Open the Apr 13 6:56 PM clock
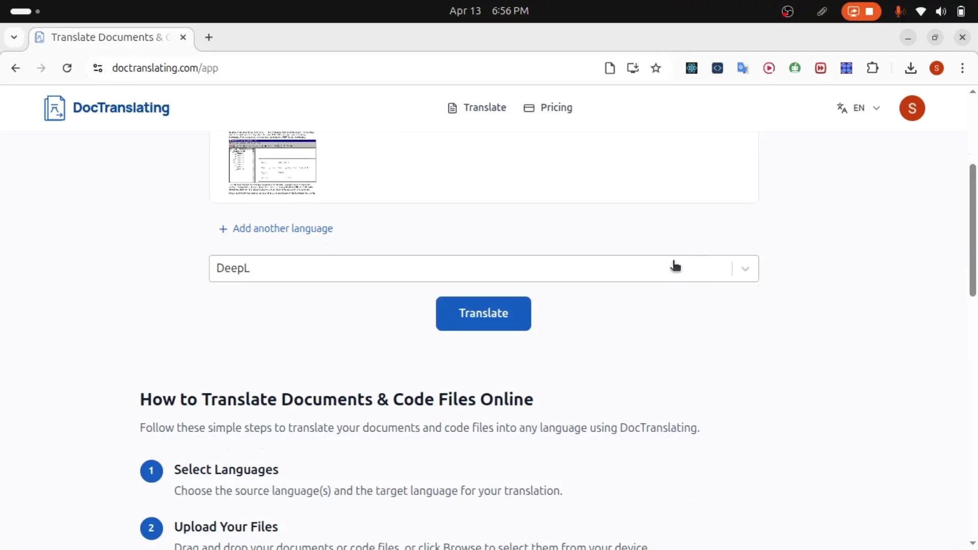The width and height of the screenshot is (978, 550). tap(489, 11)
